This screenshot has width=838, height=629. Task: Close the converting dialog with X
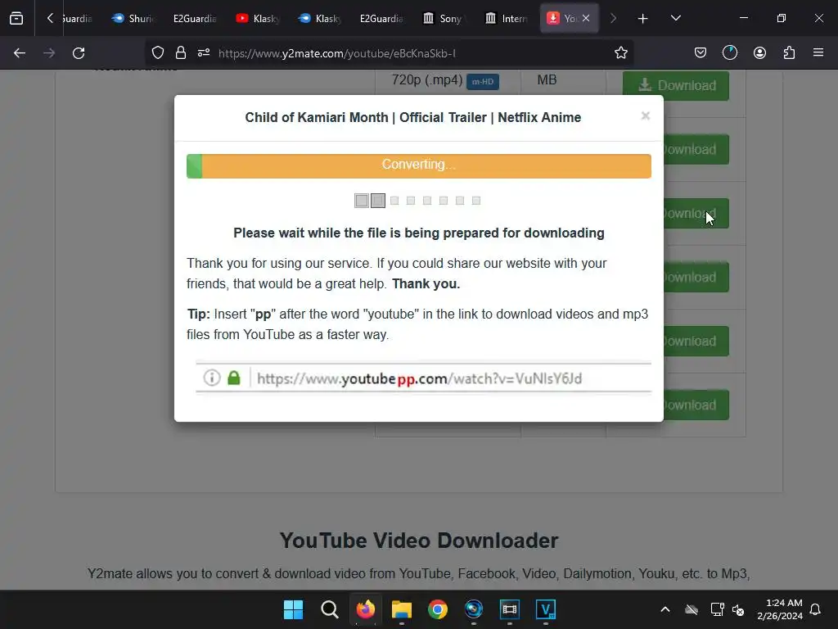(x=646, y=115)
